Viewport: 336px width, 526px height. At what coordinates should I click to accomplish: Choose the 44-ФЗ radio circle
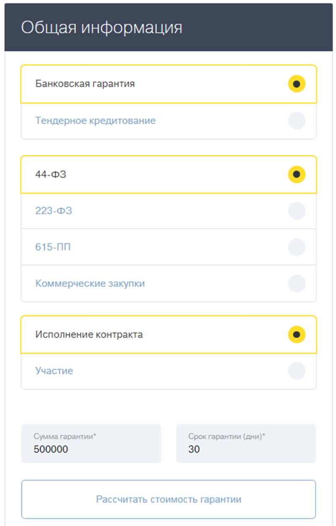pos(297,174)
